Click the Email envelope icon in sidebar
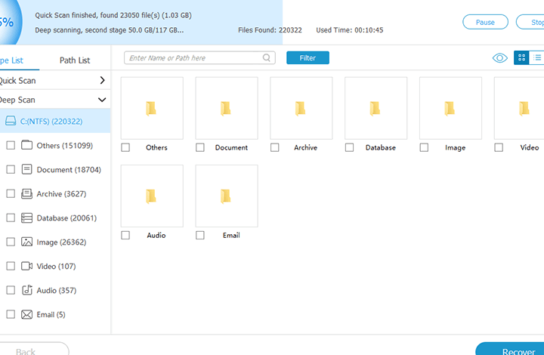This screenshot has height=355, width=544. [x=26, y=314]
